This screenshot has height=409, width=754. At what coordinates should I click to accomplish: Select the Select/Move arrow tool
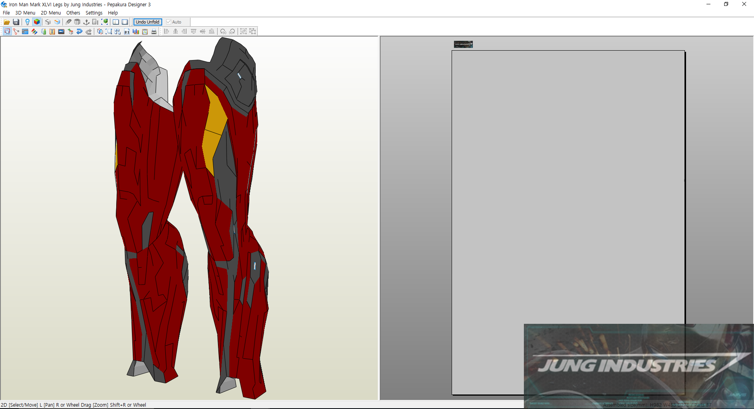tap(7, 31)
